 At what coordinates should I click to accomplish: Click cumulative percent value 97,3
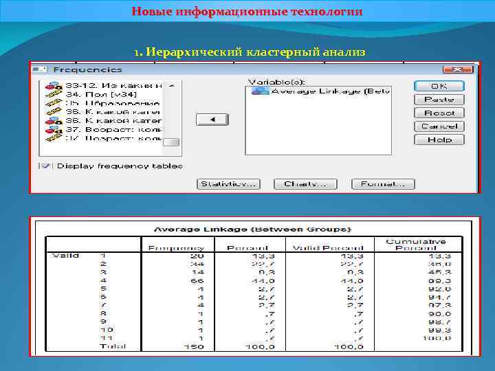440,305
